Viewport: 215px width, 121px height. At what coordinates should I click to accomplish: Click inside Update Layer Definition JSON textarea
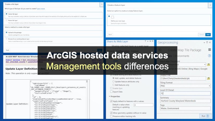(x=59, y=99)
